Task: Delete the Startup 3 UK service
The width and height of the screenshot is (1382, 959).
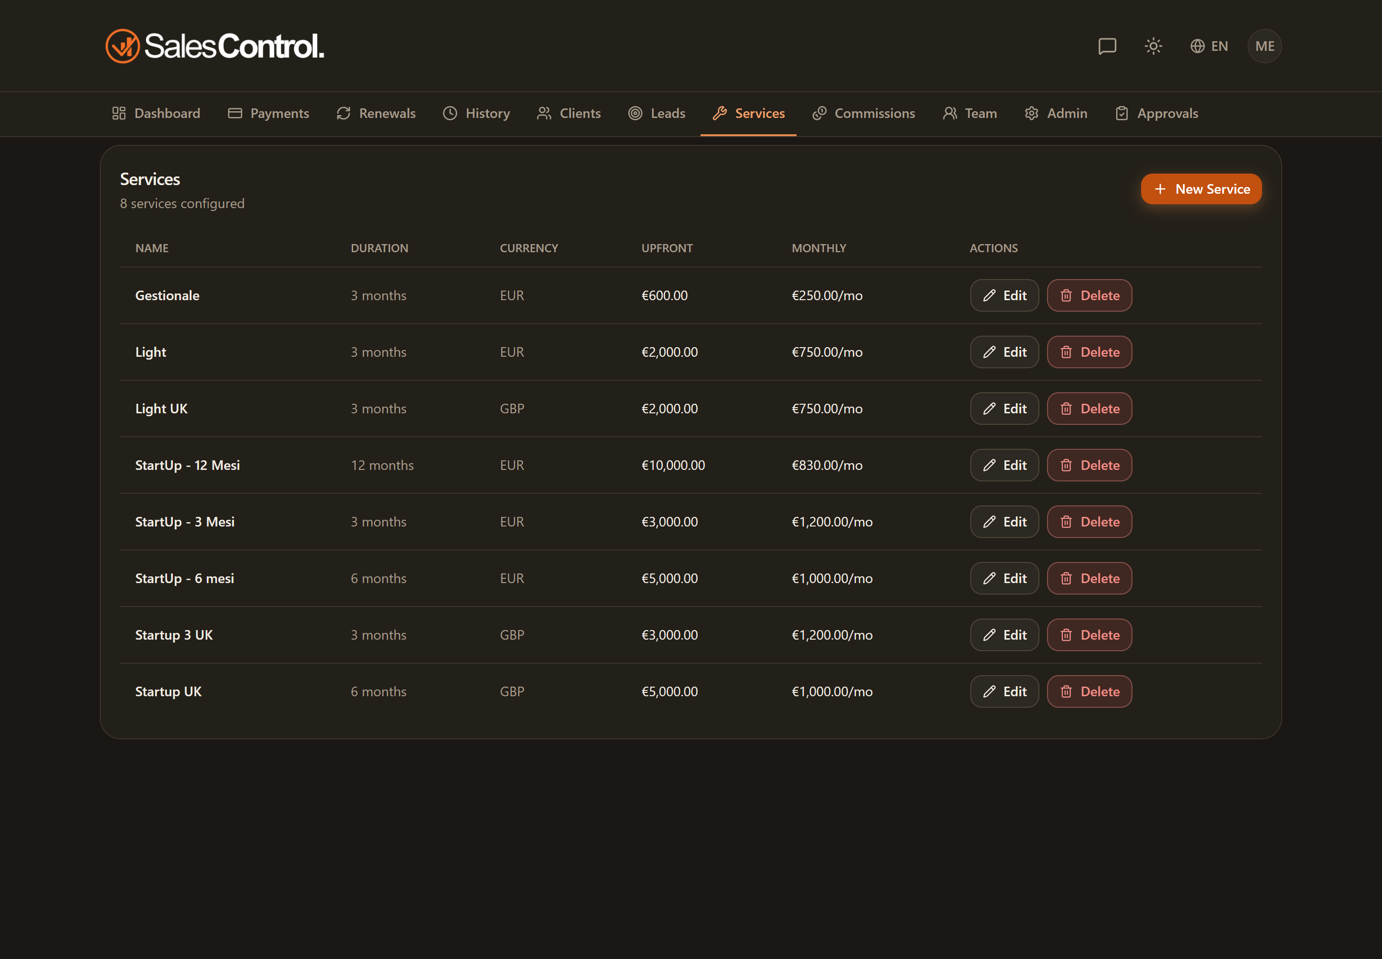Action: click(1089, 635)
